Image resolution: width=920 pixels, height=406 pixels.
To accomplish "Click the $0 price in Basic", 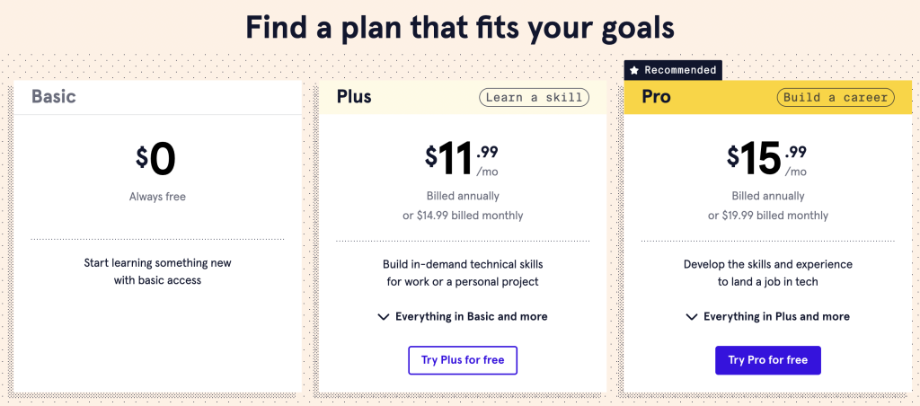I will (156, 159).
